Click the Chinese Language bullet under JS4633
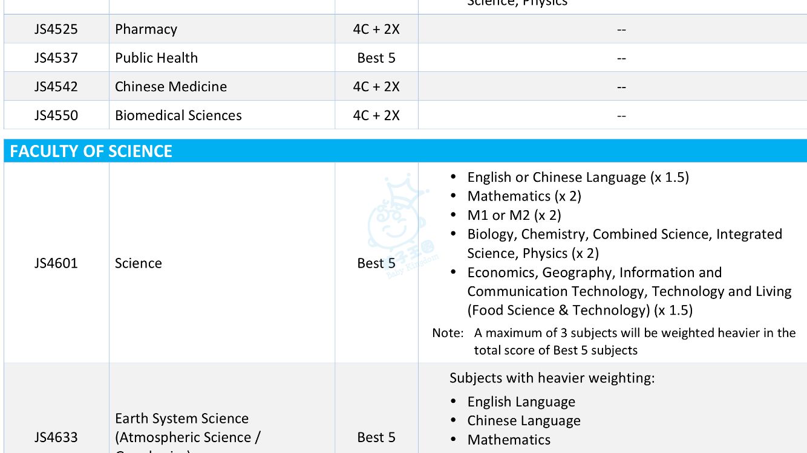 (x=524, y=421)
